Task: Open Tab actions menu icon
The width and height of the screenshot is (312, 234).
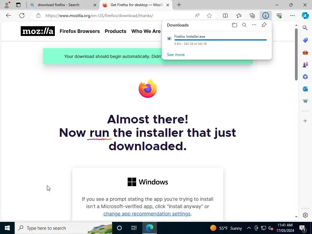Action: [18, 5]
